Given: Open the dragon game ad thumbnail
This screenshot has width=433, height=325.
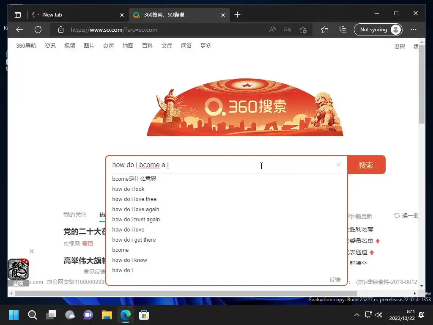Looking at the screenshot, I should coord(18,269).
